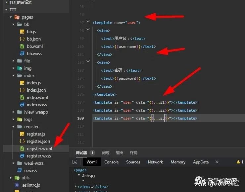Switch to the Console tab
The image size is (245, 192).
coord(111,162)
